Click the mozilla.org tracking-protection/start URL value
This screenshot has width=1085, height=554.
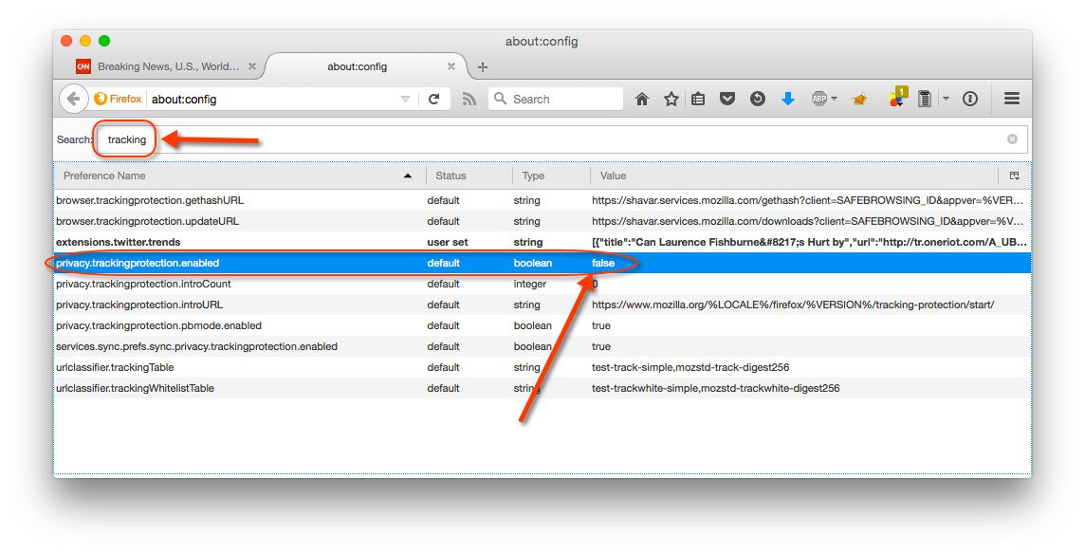click(793, 305)
